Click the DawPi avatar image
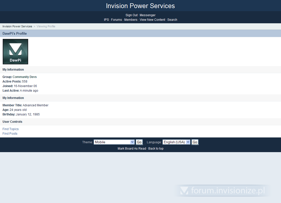This screenshot has width=281, height=203. click(15, 52)
